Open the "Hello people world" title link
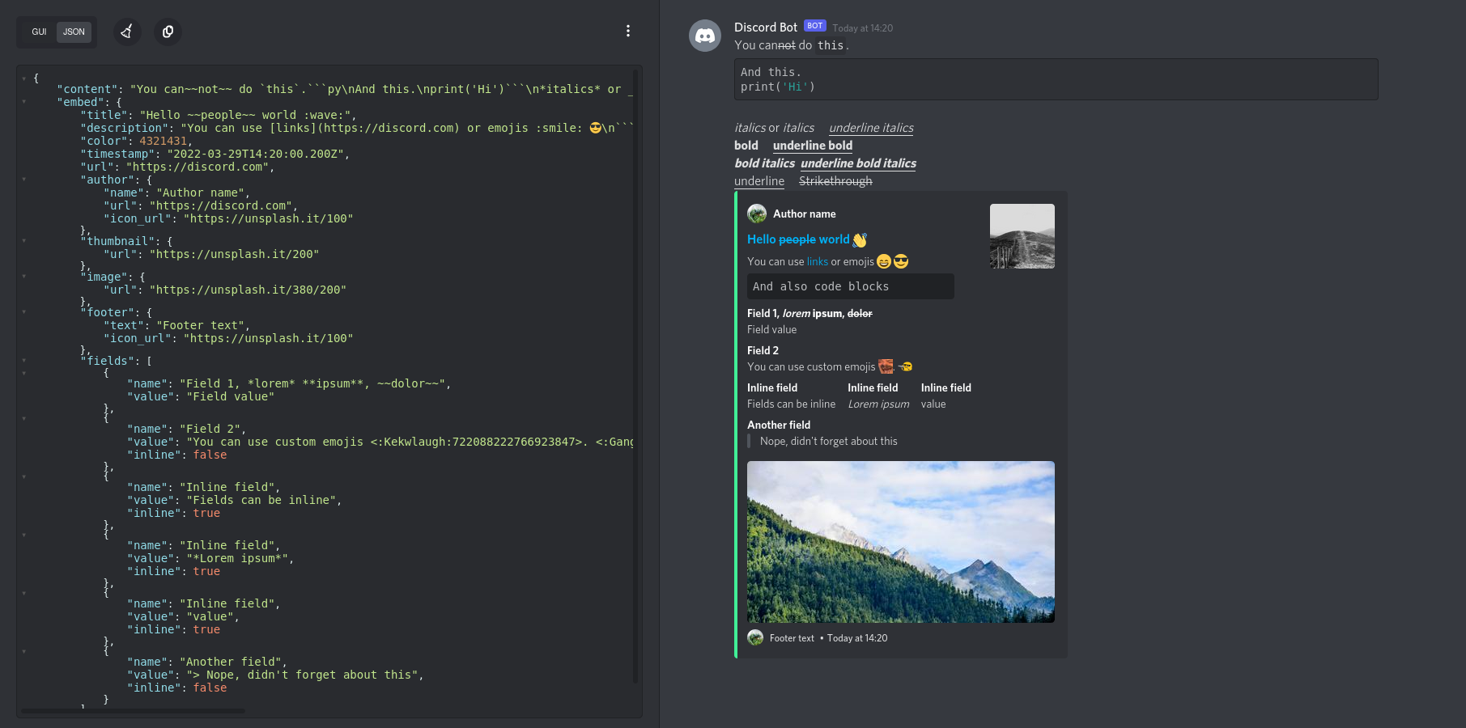1466x728 pixels. click(x=798, y=239)
